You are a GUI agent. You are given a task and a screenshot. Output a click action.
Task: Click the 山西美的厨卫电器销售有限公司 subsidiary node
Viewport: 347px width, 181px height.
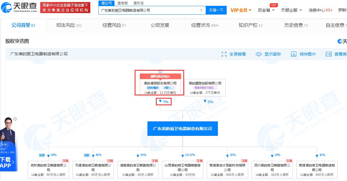(x=183, y=170)
